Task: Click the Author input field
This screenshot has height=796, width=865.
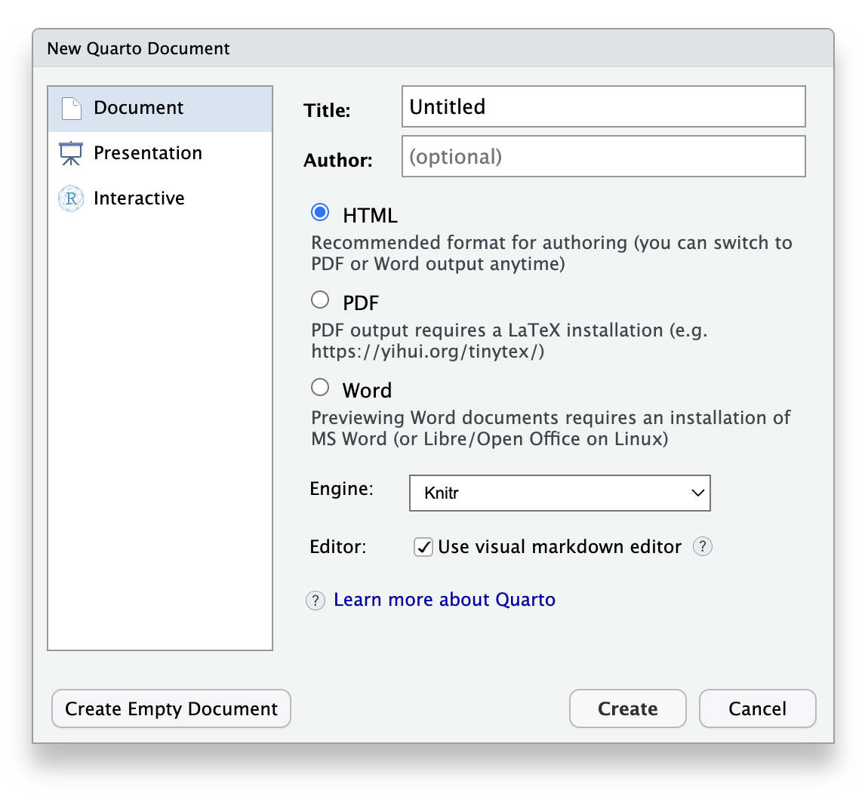Action: point(604,156)
